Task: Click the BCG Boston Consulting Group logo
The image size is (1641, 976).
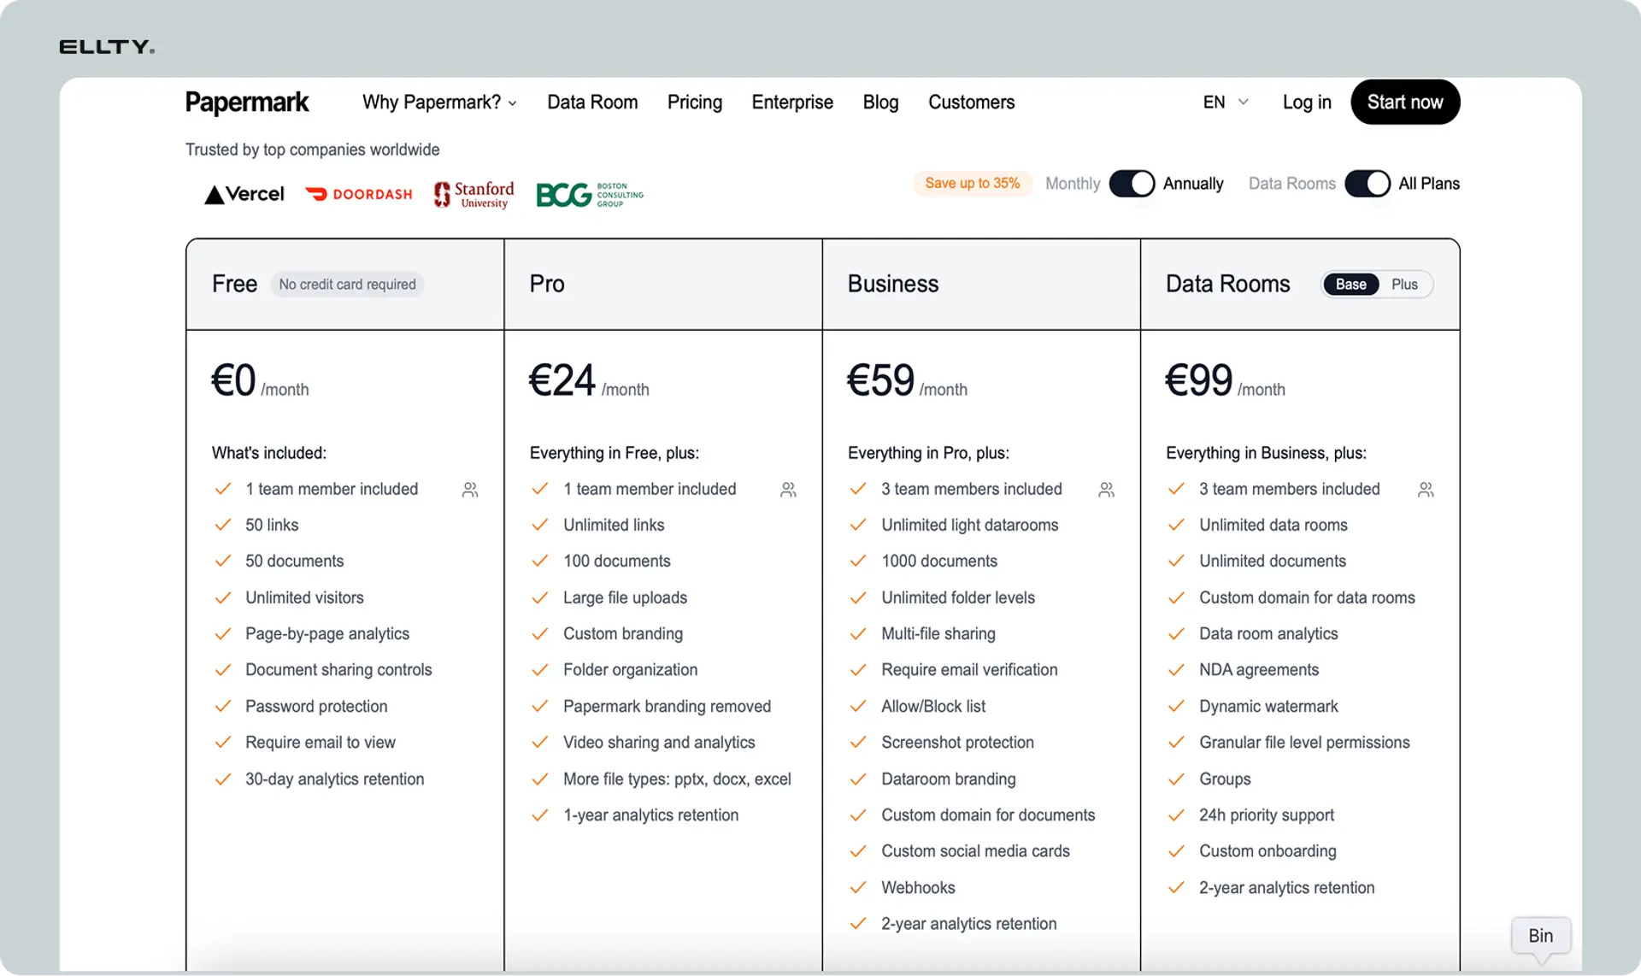Action: [x=590, y=194]
